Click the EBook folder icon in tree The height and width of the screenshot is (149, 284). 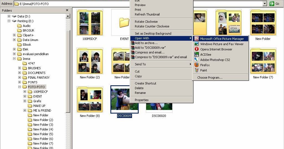coord(19,45)
